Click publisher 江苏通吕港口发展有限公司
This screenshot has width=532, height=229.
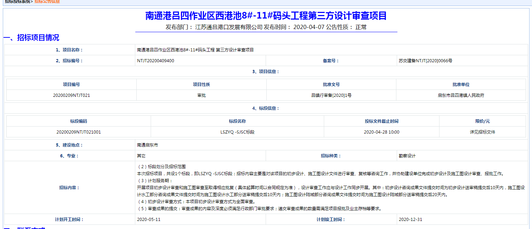coord(229,27)
